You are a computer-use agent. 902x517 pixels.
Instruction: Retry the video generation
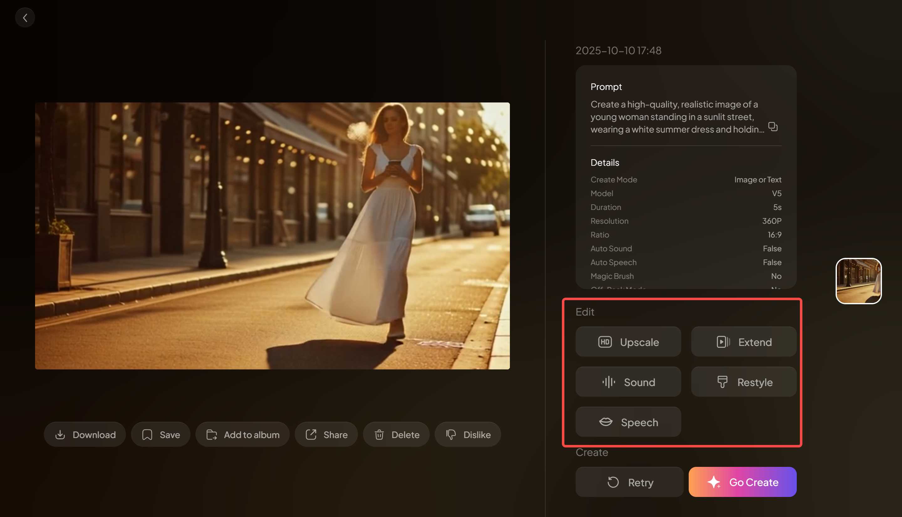tap(629, 482)
